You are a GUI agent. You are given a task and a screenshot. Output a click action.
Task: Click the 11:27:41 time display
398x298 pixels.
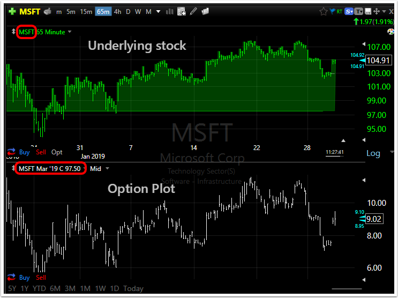pyautogui.click(x=335, y=152)
